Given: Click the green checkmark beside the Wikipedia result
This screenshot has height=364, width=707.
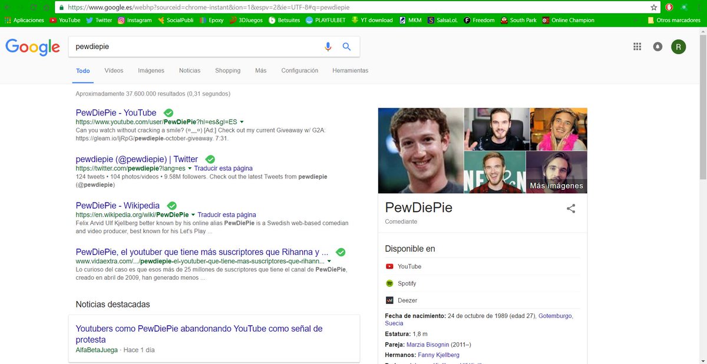Looking at the screenshot, I should tap(171, 206).
